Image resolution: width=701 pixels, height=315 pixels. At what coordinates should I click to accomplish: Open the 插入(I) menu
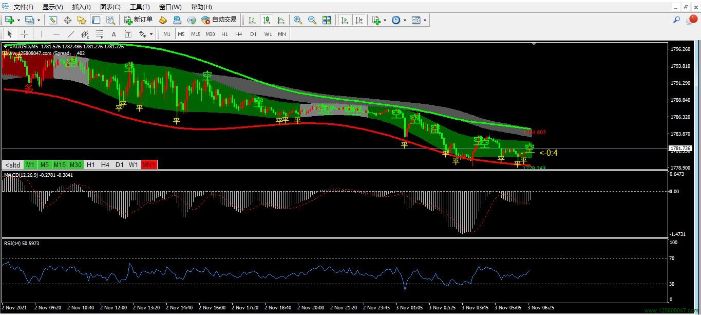pyautogui.click(x=82, y=7)
